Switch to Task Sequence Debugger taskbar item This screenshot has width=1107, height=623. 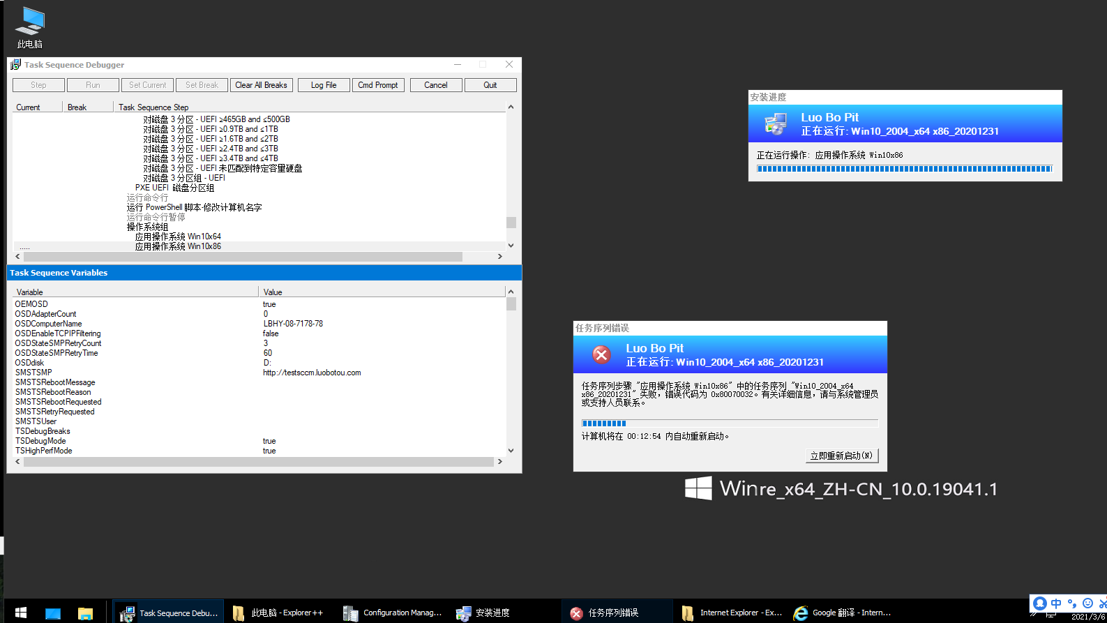(x=169, y=613)
